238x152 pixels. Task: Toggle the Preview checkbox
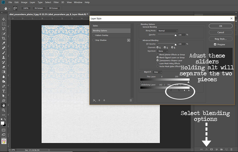(x=215, y=44)
